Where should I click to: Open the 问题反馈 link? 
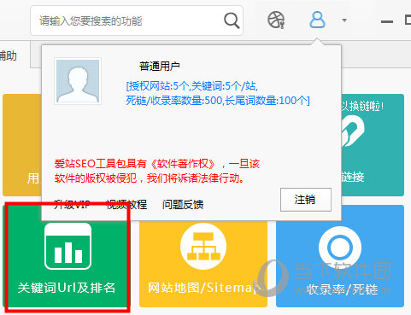point(183,204)
